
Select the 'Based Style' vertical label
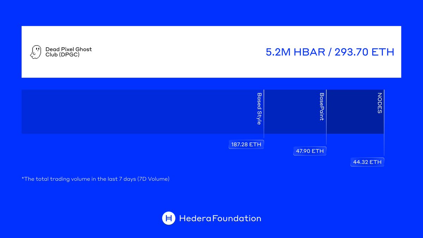coord(259,109)
